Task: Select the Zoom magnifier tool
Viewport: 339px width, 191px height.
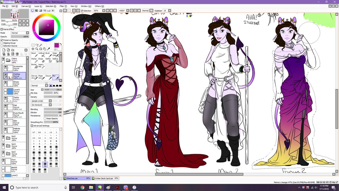Action: coord(37,49)
